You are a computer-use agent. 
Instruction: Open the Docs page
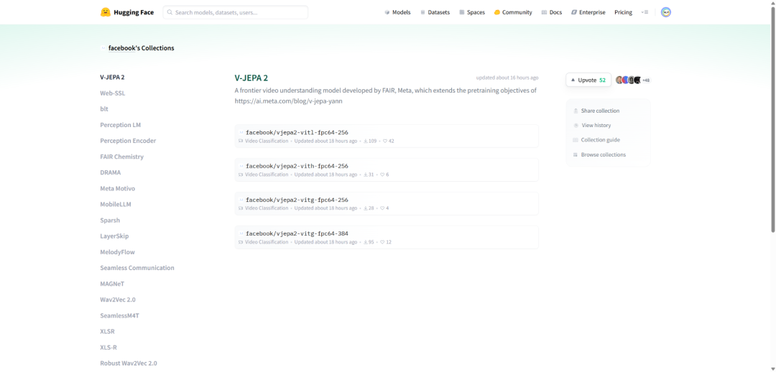coord(552,12)
